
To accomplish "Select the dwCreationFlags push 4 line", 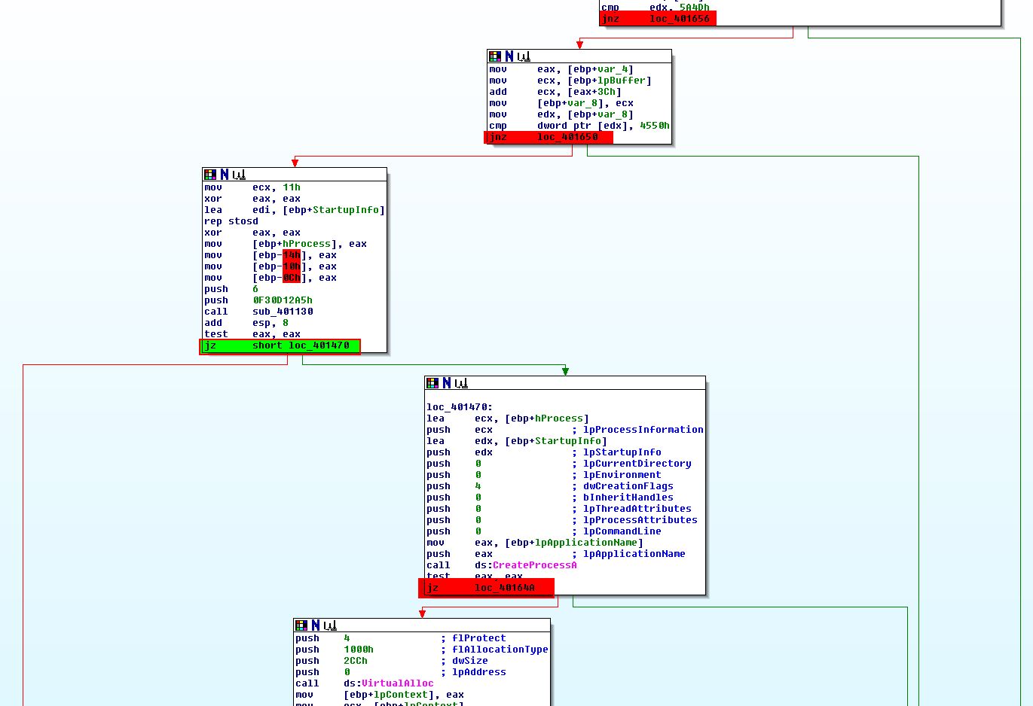I will (x=550, y=486).
